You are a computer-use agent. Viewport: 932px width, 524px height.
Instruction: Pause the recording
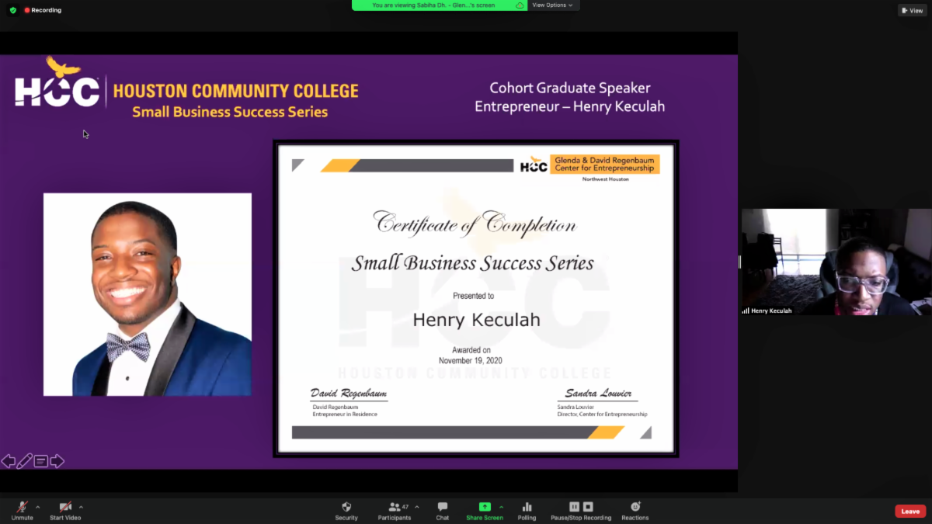coord(574,507)
